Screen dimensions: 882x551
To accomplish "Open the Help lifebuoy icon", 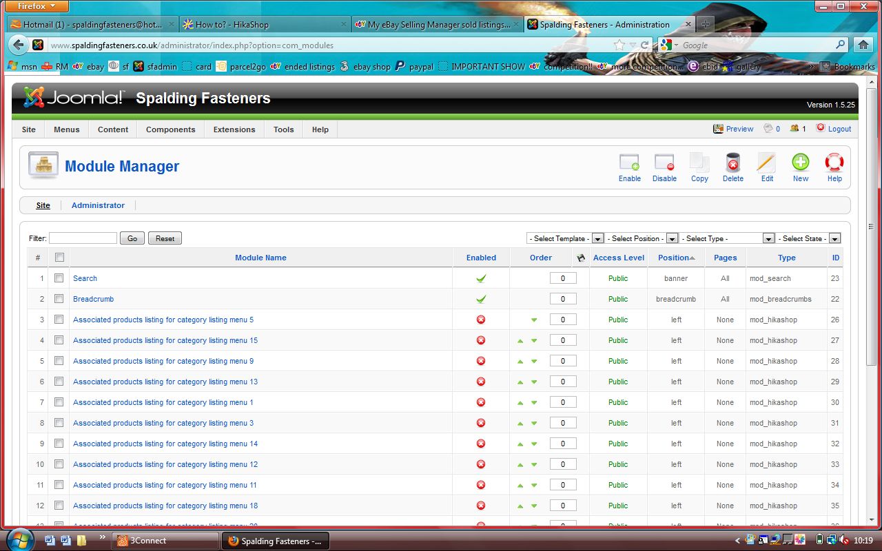I will 834,164.
